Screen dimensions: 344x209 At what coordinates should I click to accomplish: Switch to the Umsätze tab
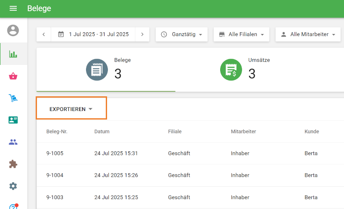click(x=245, y=70)
